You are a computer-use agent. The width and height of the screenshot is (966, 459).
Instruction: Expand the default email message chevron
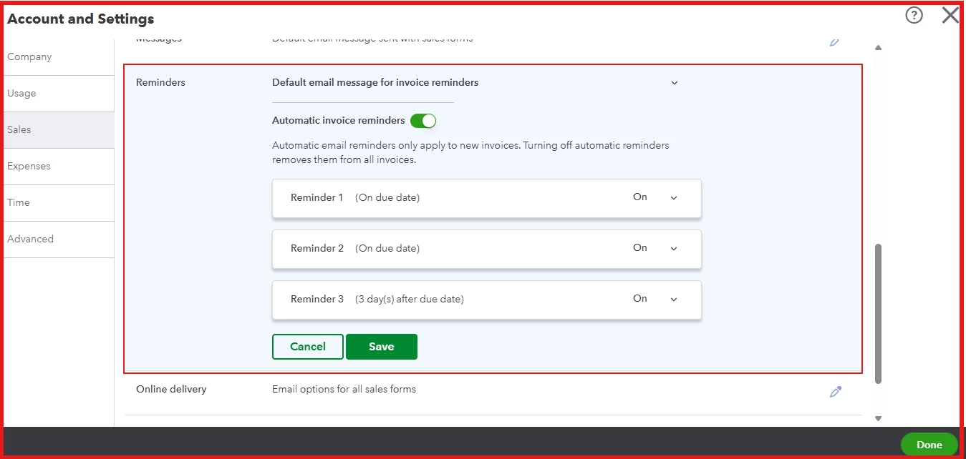point(674,83)
